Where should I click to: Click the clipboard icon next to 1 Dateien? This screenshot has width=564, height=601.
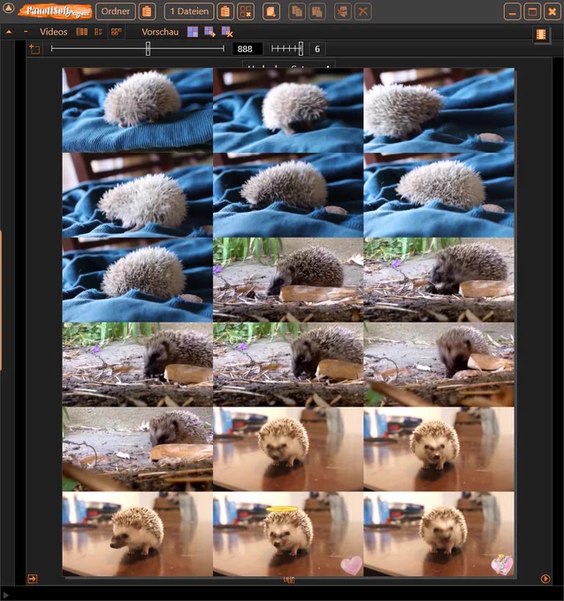[225, 11]
